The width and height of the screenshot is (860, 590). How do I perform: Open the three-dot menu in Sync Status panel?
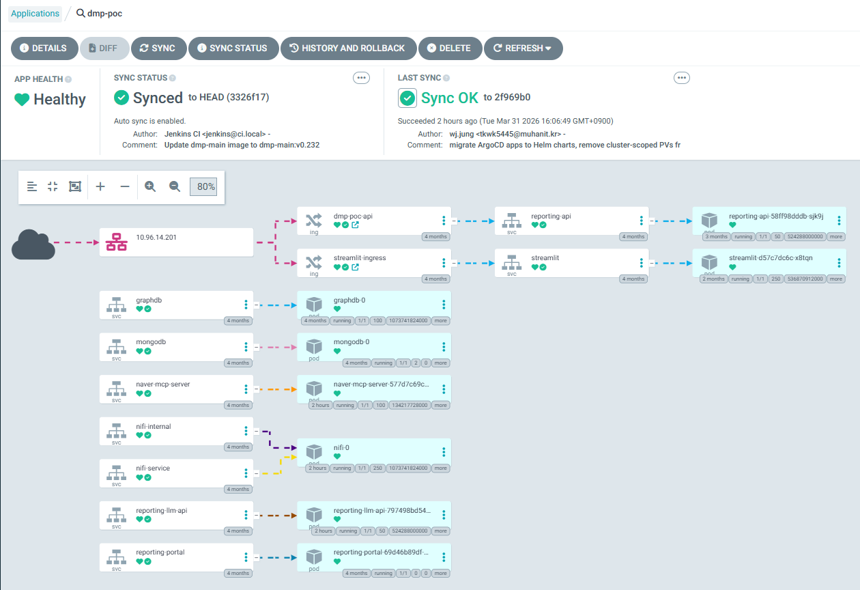point(361,78)
